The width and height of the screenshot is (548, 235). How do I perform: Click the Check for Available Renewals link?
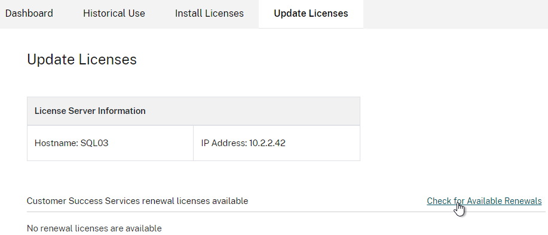click(x=484, y=201)
